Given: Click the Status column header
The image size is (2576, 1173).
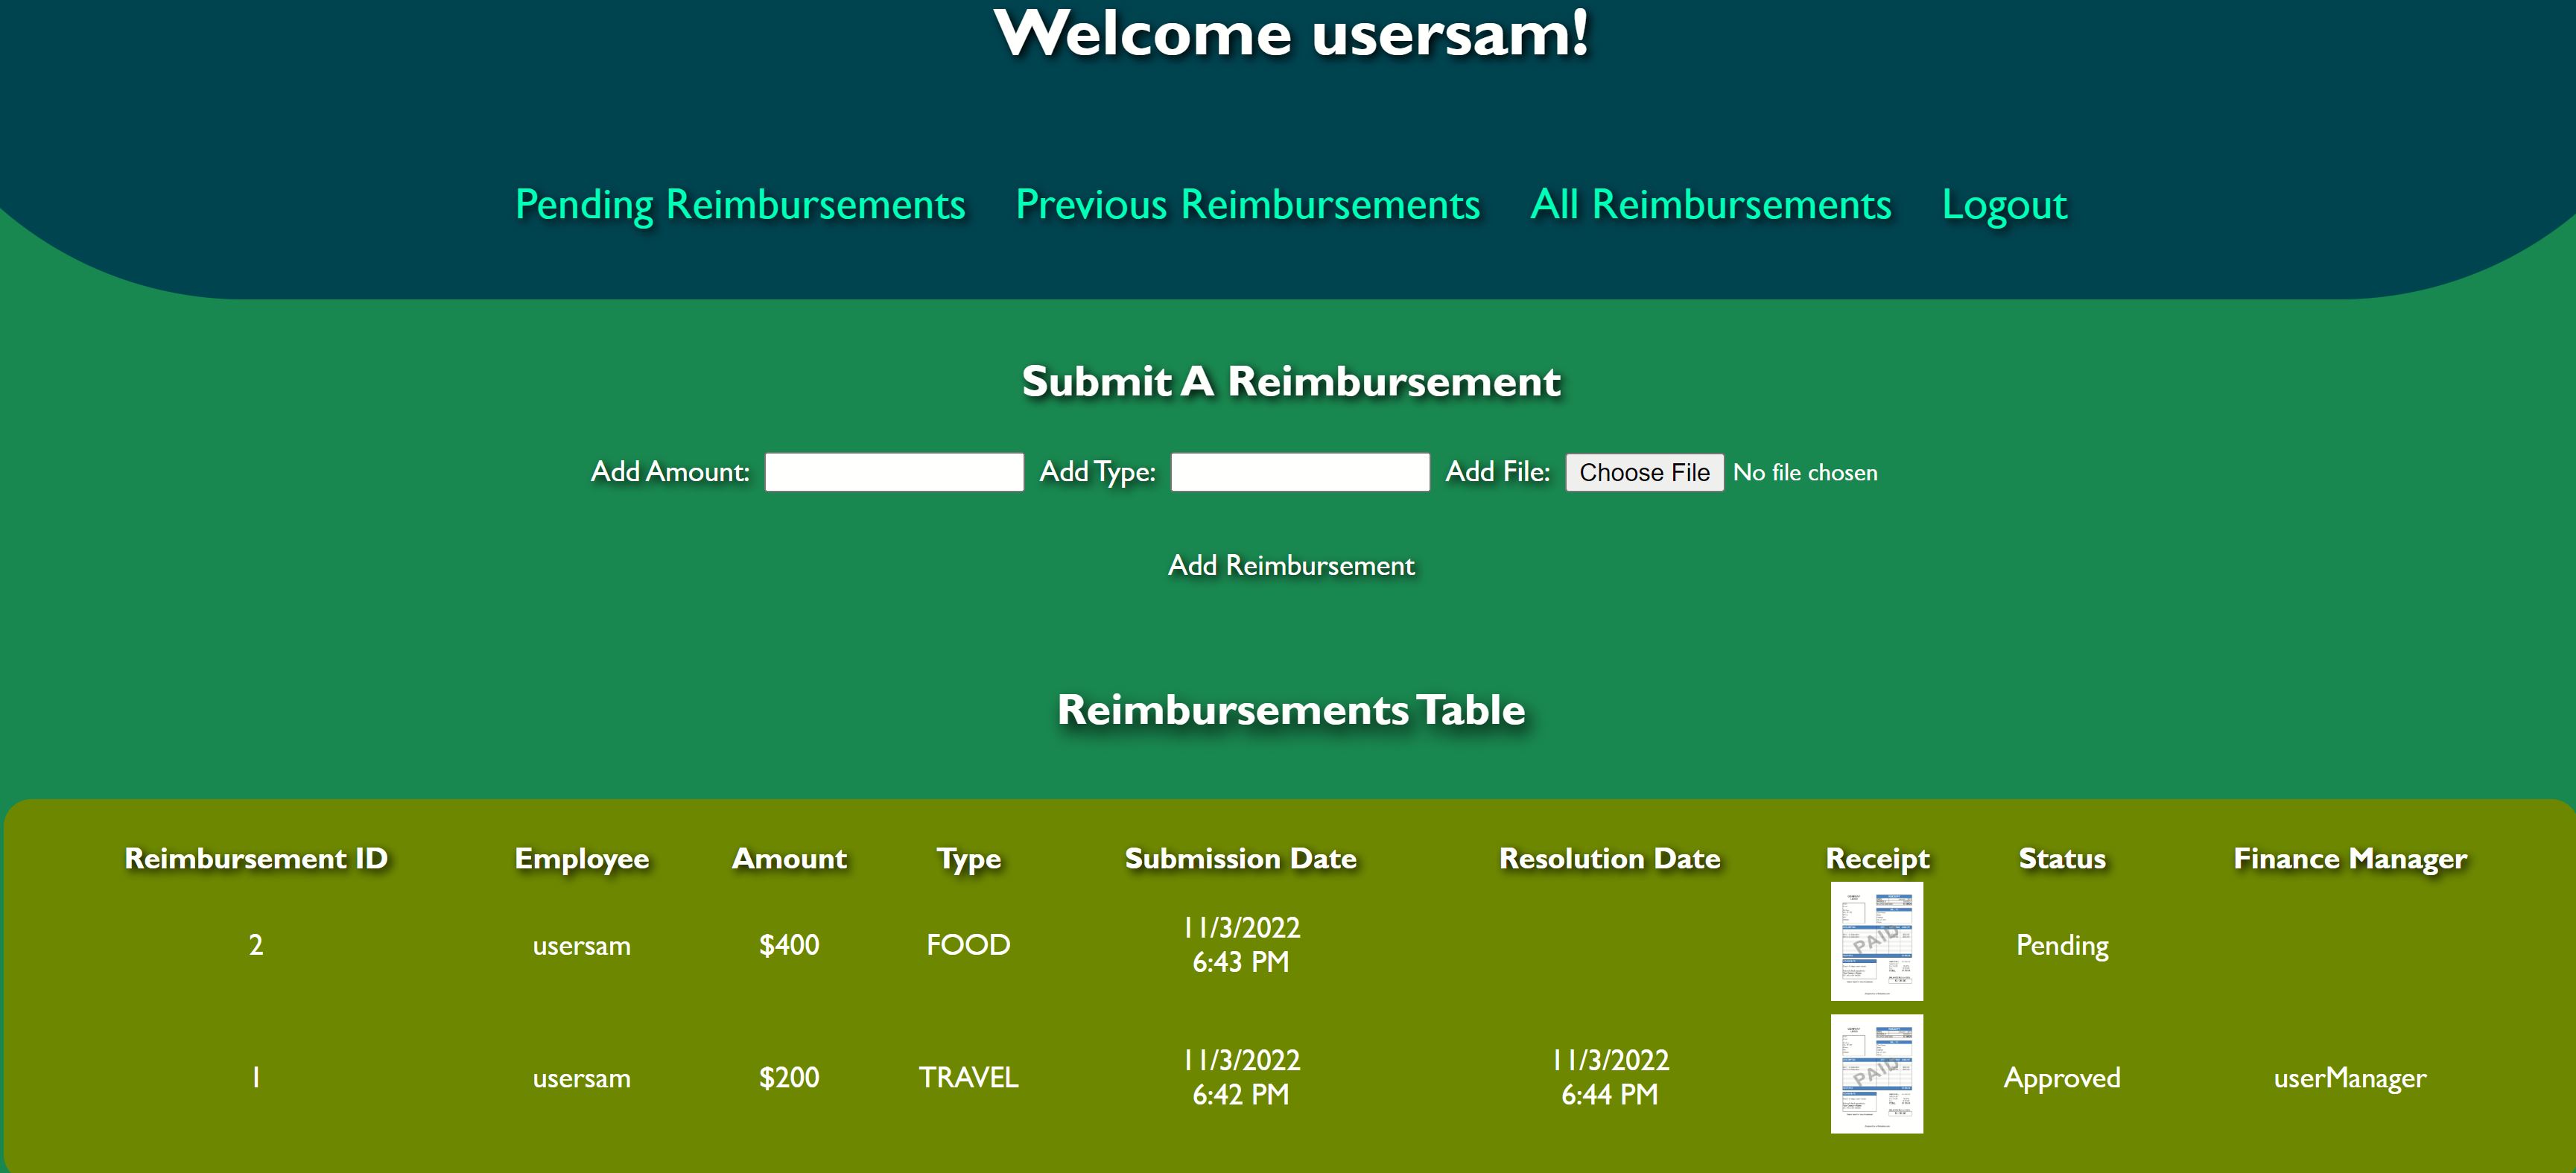Looking at the screenshot, I should click(2061, 859).
